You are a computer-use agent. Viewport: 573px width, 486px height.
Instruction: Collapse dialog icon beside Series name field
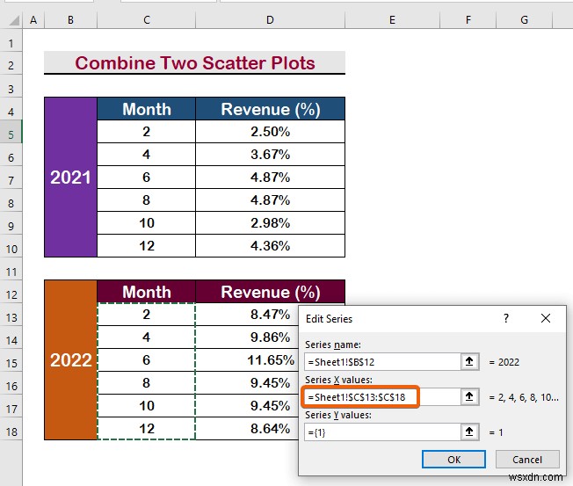pyautogui.click(x=469, y=362)
